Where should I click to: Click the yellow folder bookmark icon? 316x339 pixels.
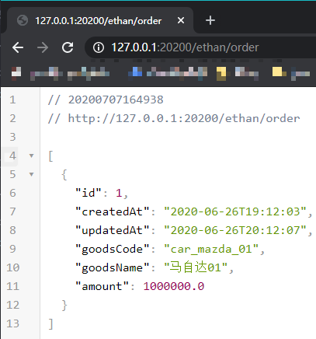[221, 73]
